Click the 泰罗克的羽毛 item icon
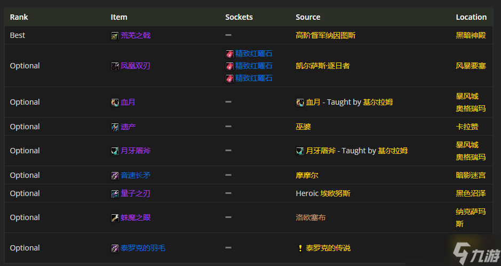This screenshot has height=266, width=501. (115, 248)
